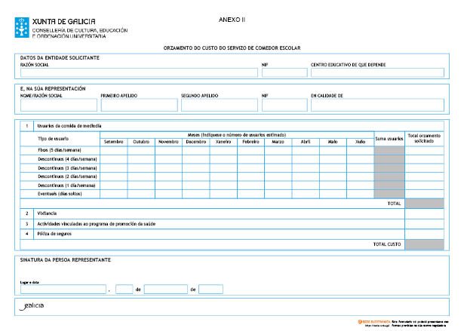Screen dimensions: 464x331
Task: Click the Nome/Razón Social representative field
Action: (58, 106)
